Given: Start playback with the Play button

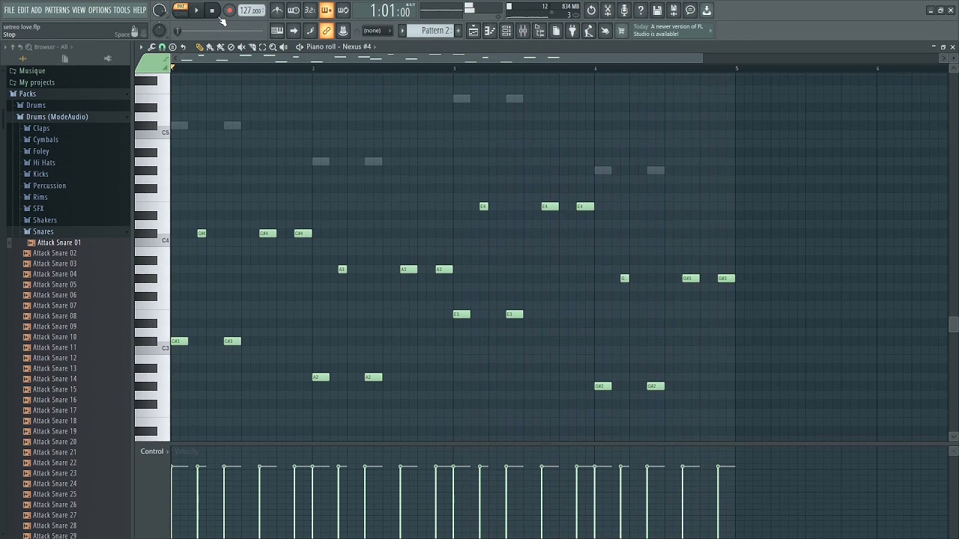Looking at the screenshot, I should coord(196,10).
